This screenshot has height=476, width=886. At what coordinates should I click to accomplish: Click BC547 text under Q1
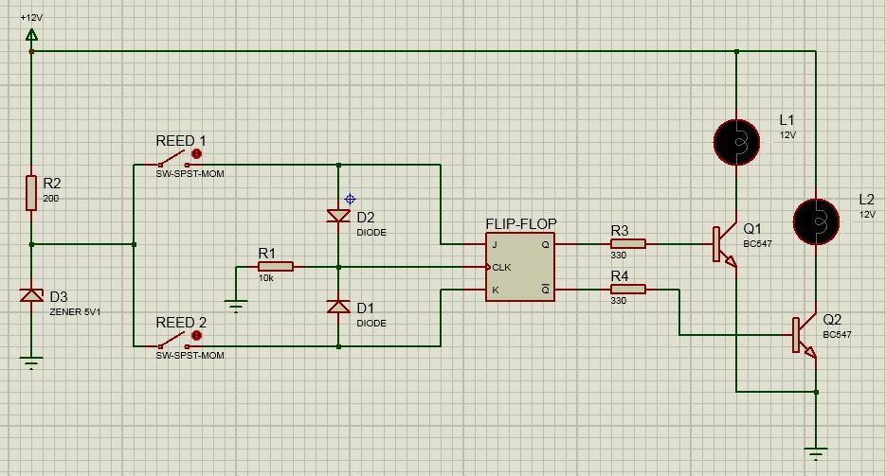[757, 243]
